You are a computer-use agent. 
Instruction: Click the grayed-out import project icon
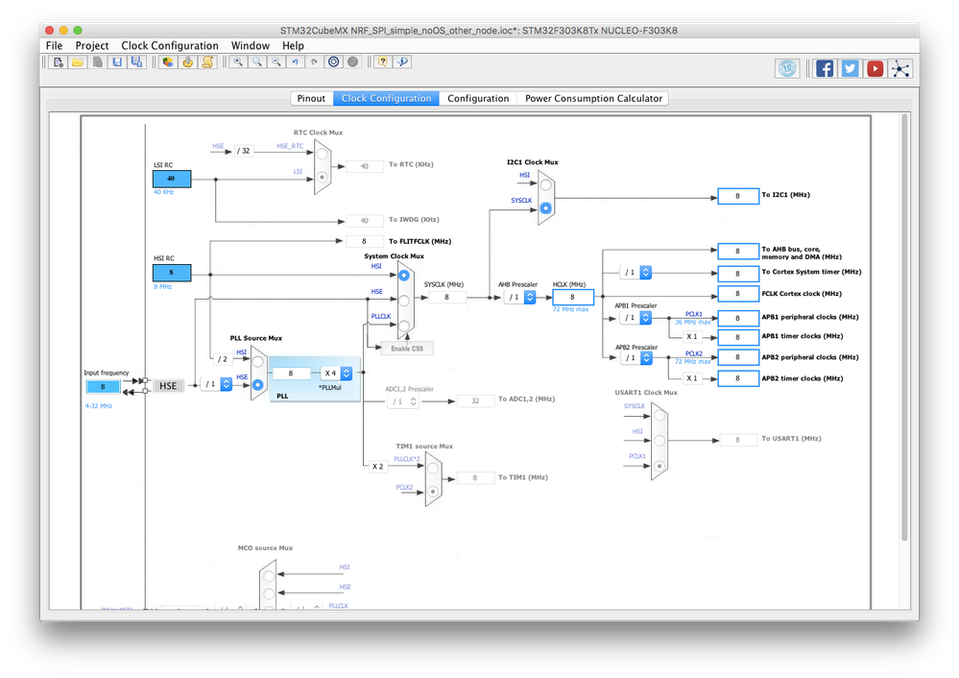pos(97,61)
